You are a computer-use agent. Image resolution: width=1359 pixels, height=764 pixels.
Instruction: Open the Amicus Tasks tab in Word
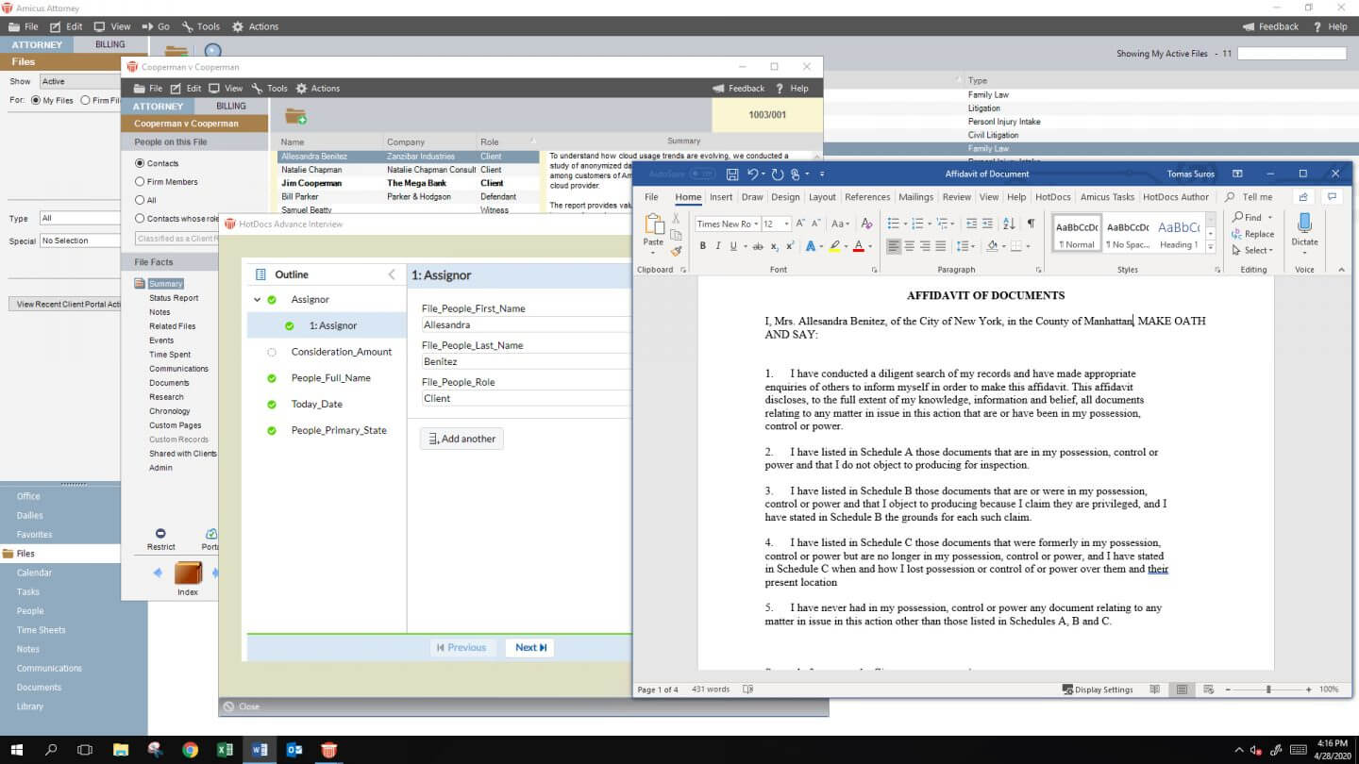1107,197
